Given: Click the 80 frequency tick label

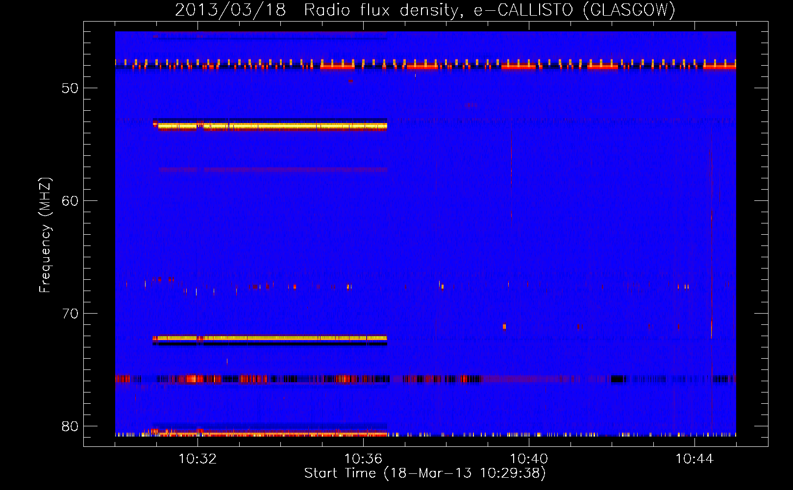Looking at the screenshot, I should [x=70, y=426].
